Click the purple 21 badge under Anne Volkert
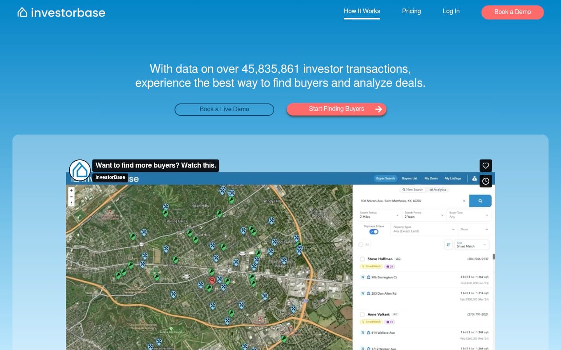Viewport: 561px width, 350px height. point(390,322)
